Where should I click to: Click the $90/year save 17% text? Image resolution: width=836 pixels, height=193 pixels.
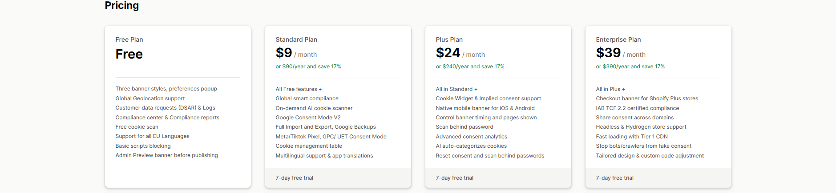[308, 67]
